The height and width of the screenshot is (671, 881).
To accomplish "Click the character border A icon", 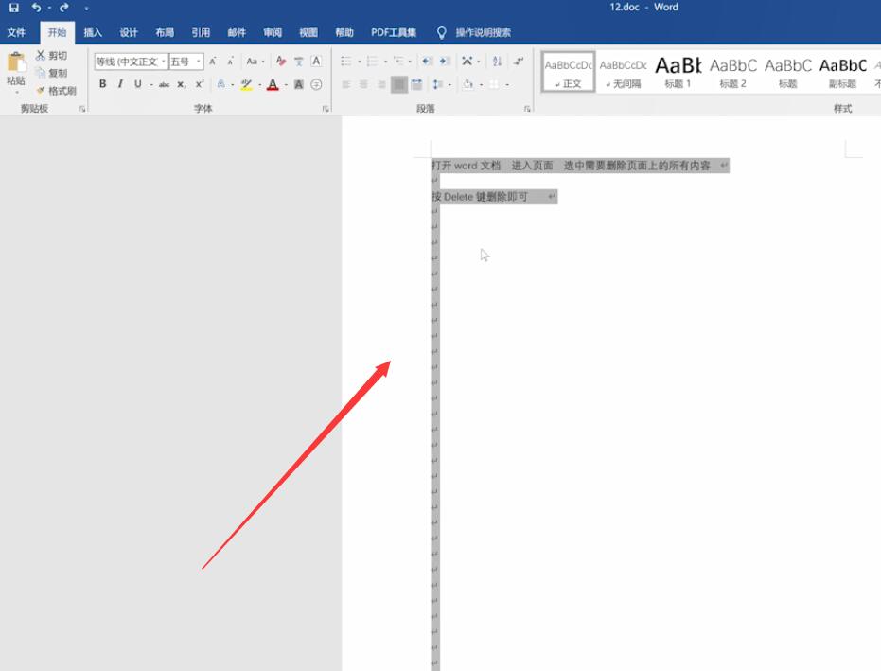I will tap(316, 62).
